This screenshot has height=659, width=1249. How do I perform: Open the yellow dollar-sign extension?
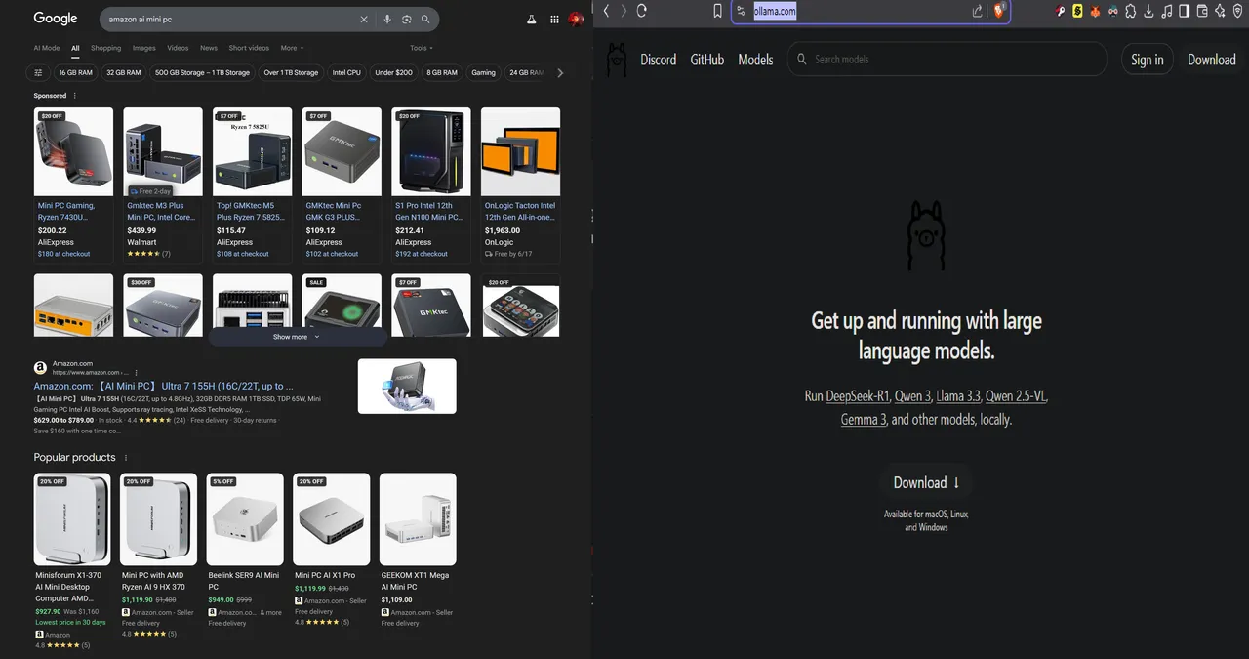[x=1077, y=11]
